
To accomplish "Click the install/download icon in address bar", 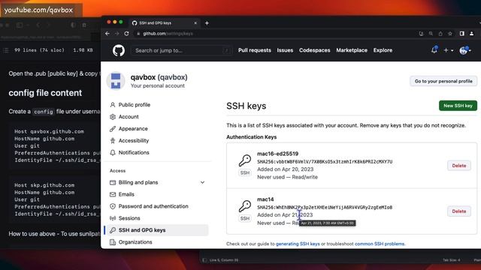I will (421, 34).
